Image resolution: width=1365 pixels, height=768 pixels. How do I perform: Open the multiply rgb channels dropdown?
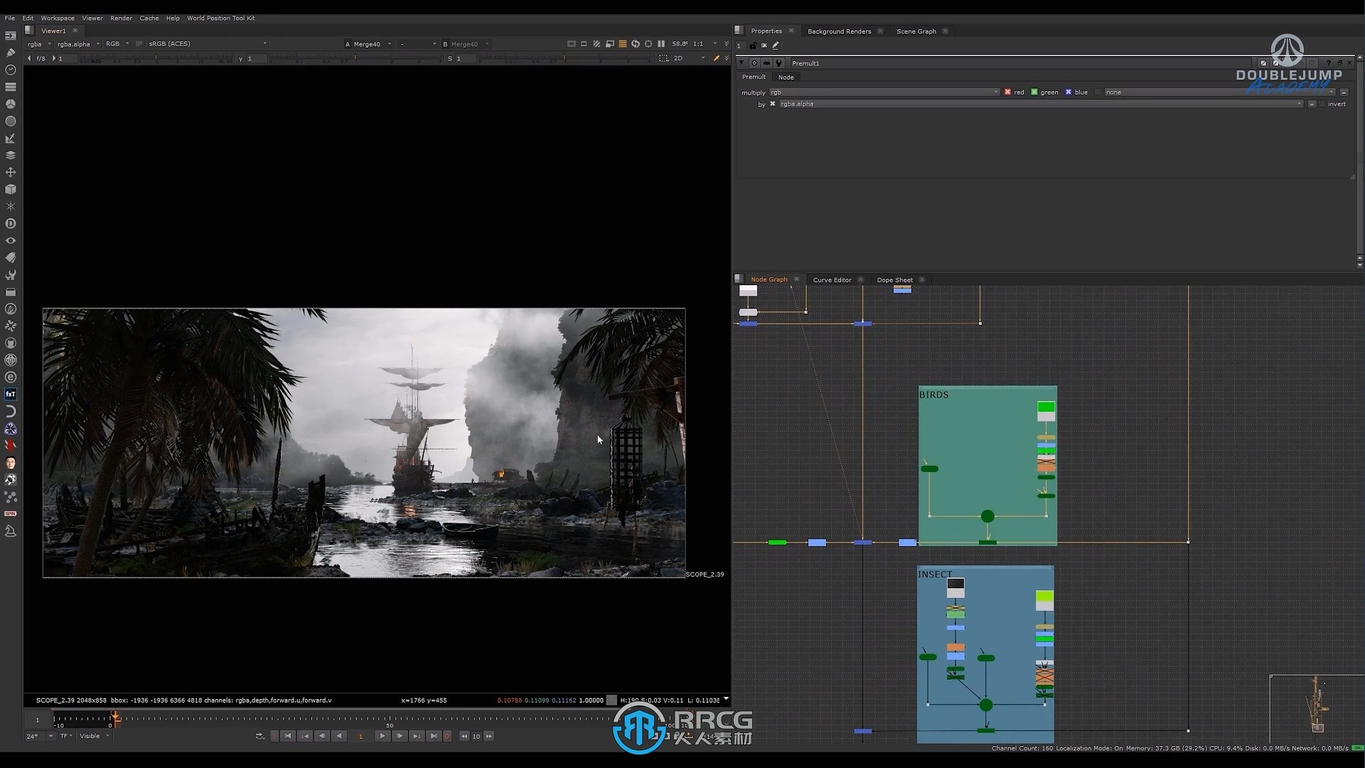(x=884, y=92)
